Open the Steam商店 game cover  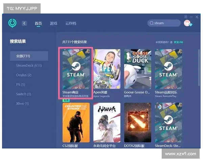coord(76,69)
